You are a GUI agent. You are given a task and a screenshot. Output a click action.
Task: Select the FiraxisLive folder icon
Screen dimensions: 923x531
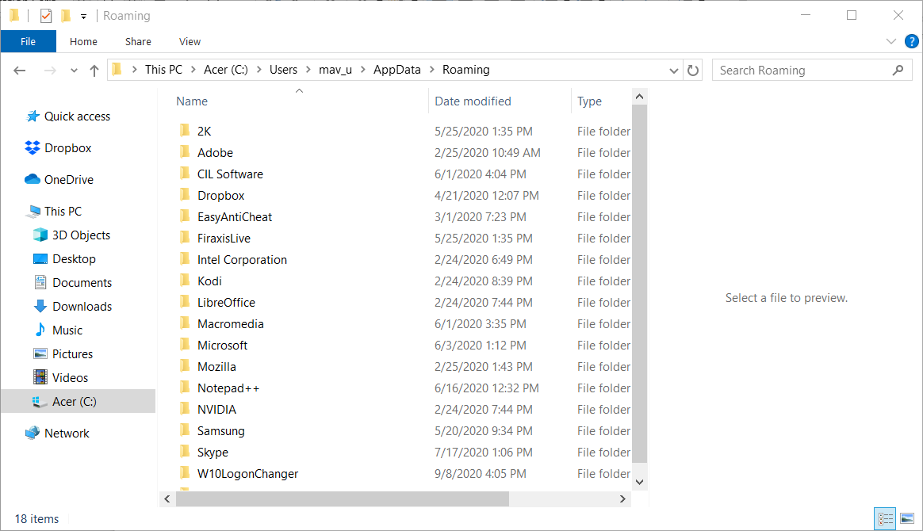point(185,238)
